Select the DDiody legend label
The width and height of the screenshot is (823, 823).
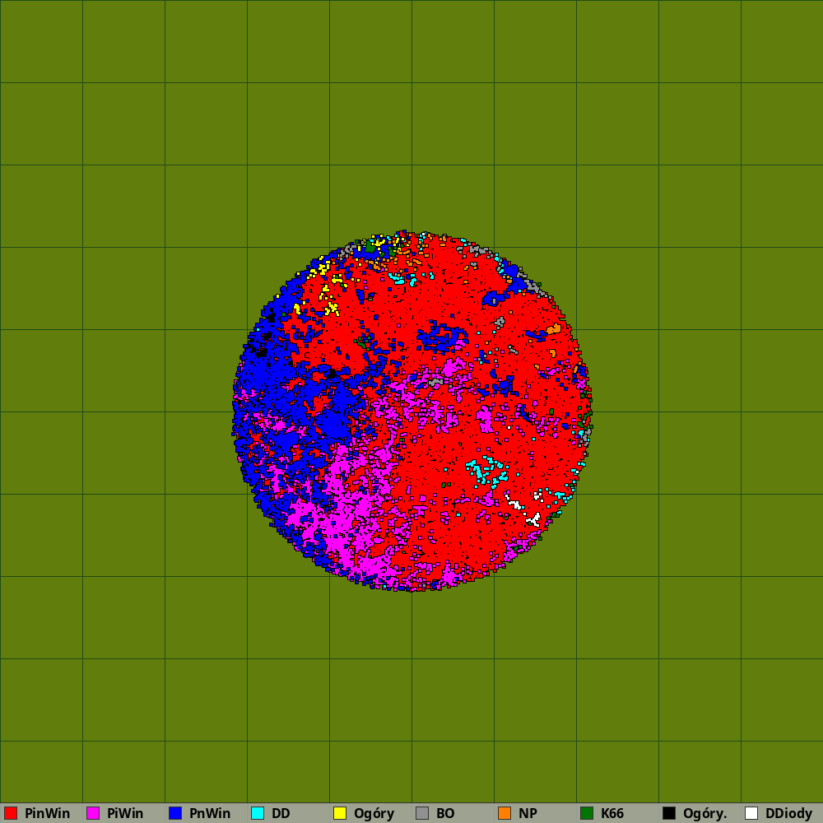click(x=789, y=814)
